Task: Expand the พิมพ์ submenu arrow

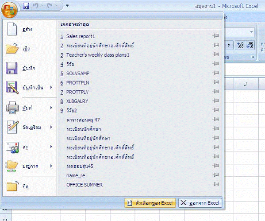Action: [x=51, y=108]
